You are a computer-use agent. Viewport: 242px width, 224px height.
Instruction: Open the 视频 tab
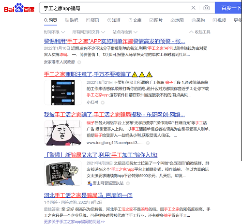(x=219, y=20)
